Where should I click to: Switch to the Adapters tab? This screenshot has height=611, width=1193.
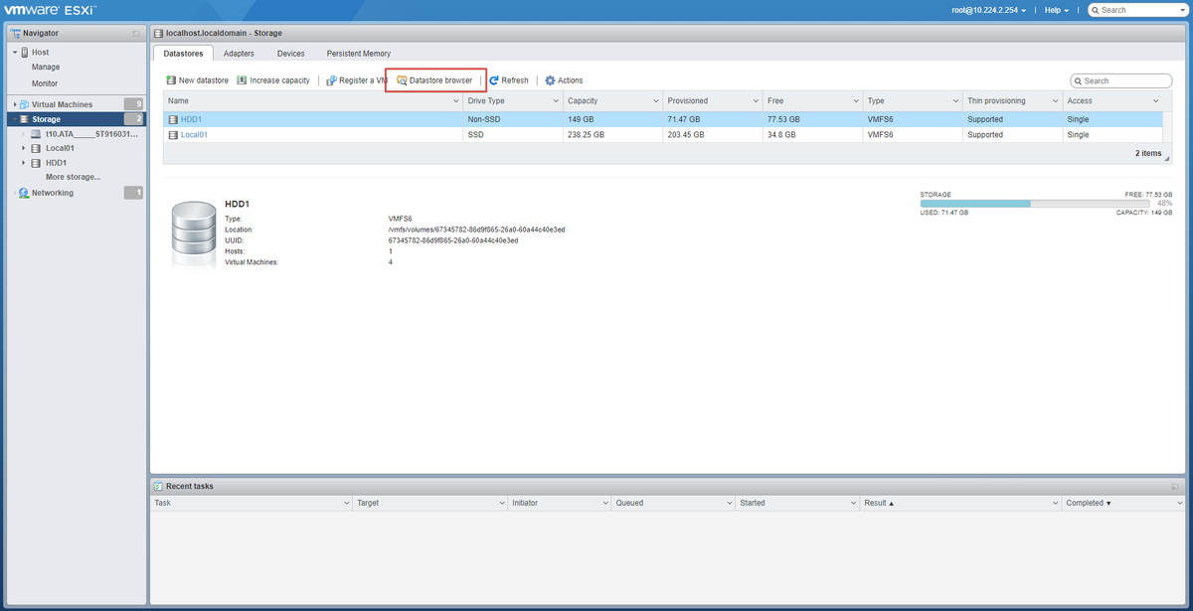(x=240, y=53)
